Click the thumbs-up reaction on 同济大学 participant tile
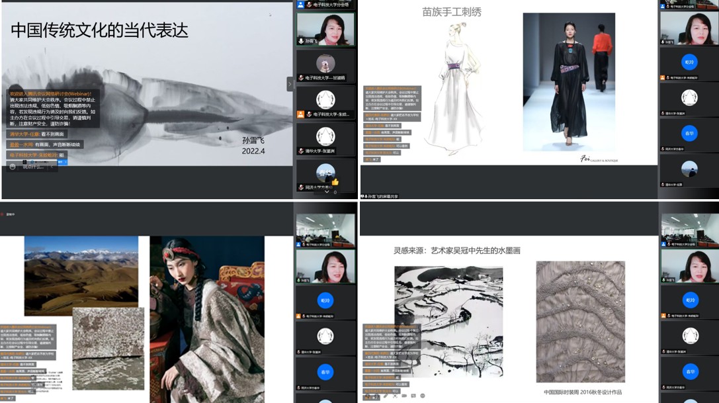Viewport: 719px width, 403px height. 335,182
